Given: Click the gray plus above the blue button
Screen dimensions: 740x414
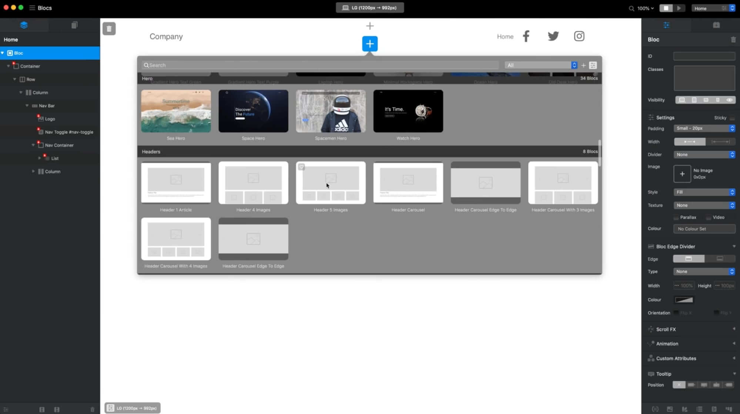Looking at the screenshot, I should pos(370,26).
